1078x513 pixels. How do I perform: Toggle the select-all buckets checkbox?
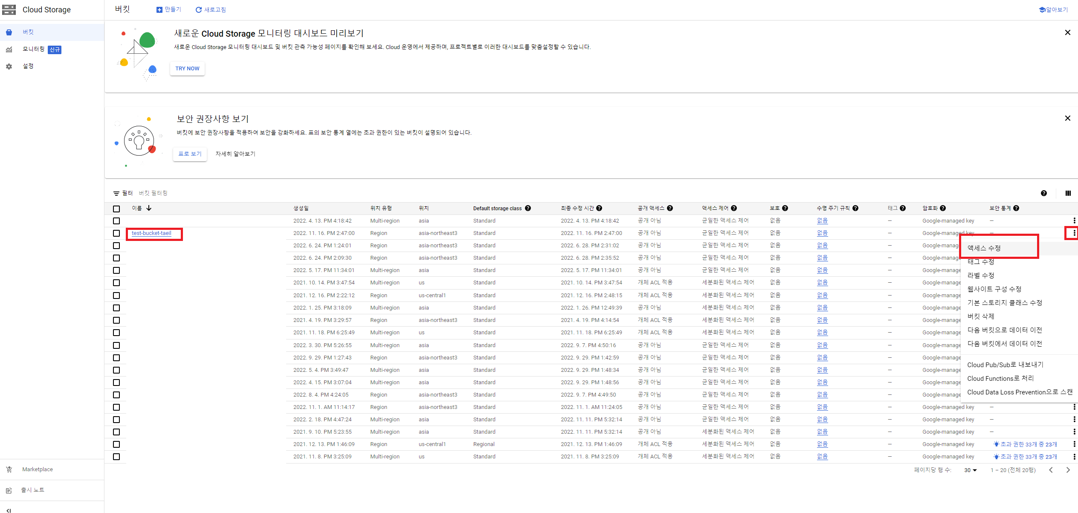tap(116, 209)
